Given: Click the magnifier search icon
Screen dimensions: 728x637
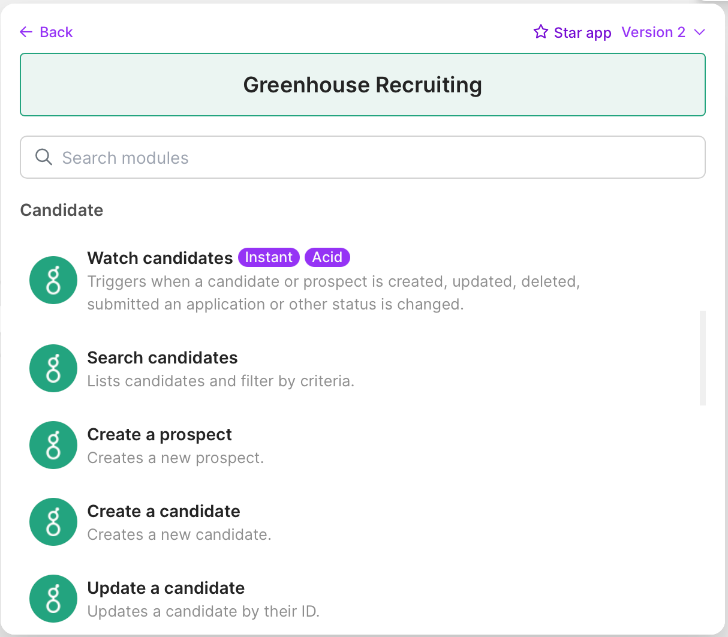Looking at the screenshot, I should pos(44,157).
